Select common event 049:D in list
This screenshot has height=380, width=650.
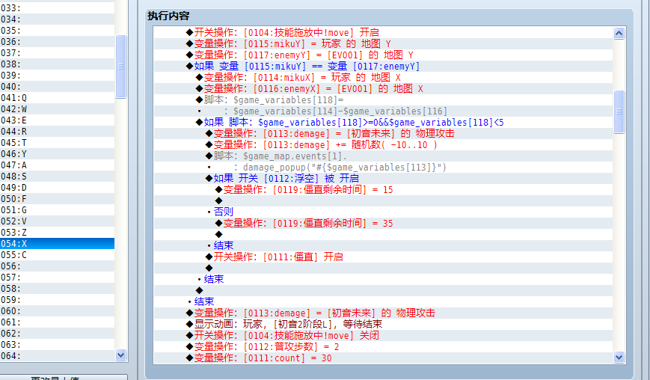(57, 187)
